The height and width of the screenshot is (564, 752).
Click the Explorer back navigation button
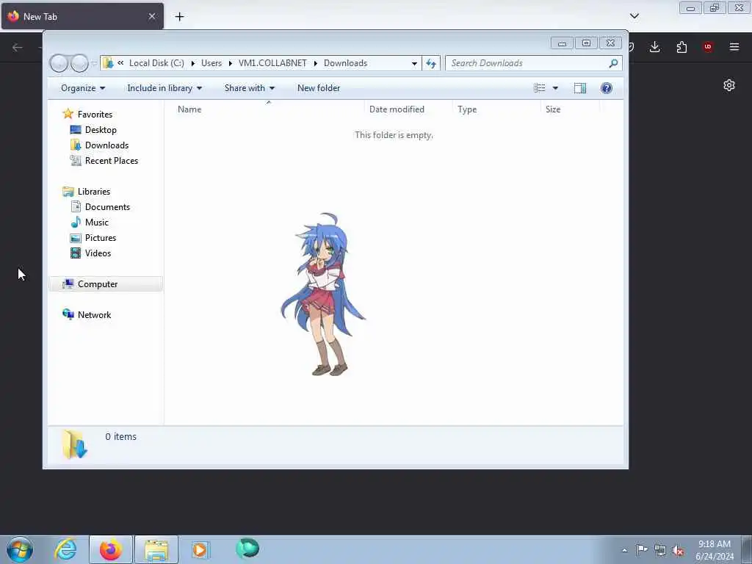coord(59,63)
